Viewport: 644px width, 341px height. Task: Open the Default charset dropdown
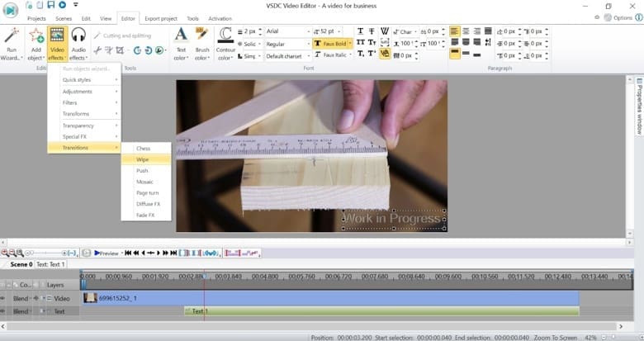tap(288, 56)
